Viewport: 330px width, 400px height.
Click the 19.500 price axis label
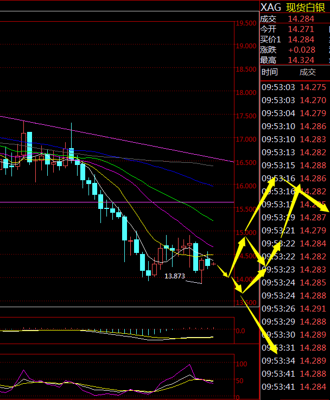tap(246, 23)
